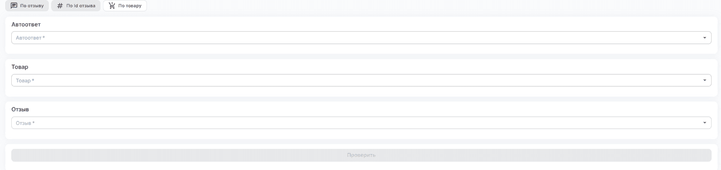Click the 'Товар *' placeholder text
The width and height of the screenshot is (721, 170).
click(25, 81)
